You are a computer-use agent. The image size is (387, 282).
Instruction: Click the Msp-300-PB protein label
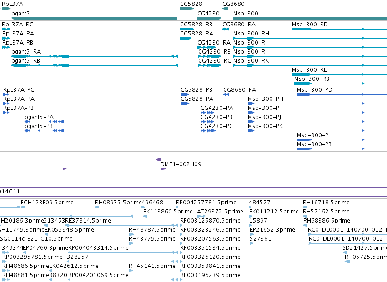[x=314, y=144]
